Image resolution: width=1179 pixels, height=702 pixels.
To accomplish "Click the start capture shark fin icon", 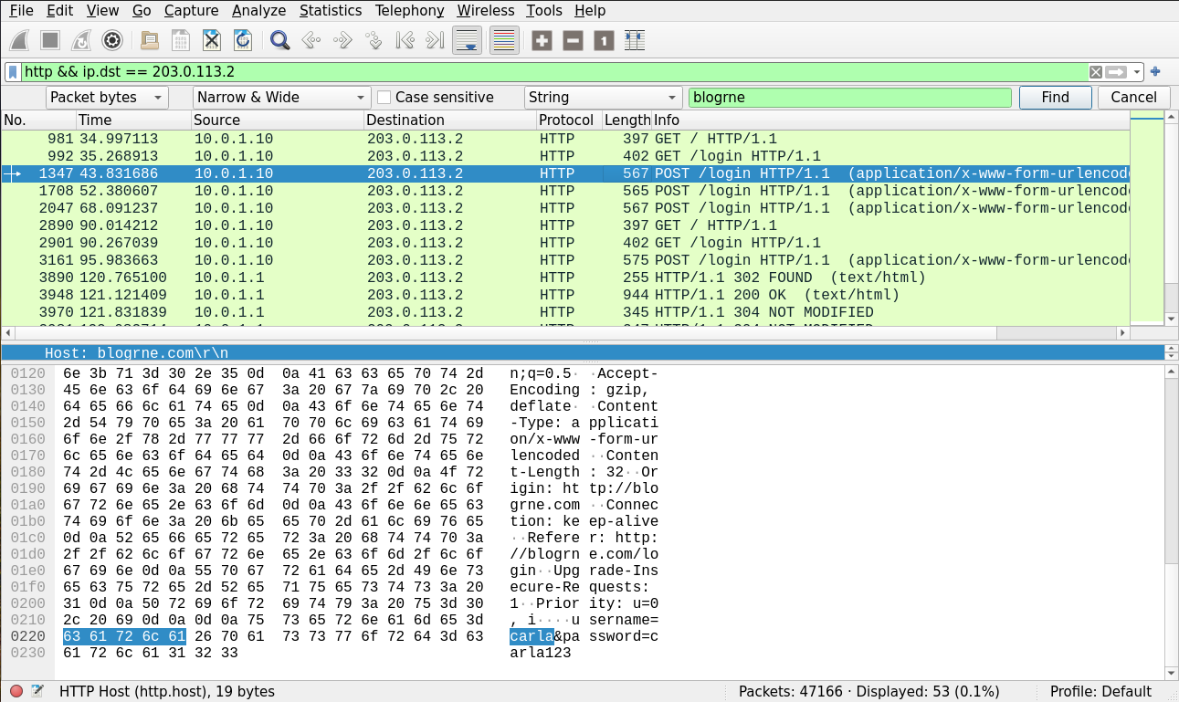I will click(20, 40).
